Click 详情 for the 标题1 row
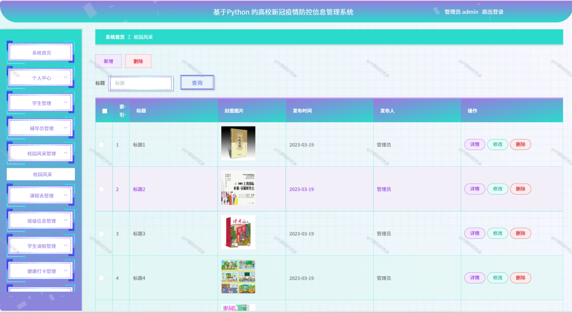572x313 pixels. (x=475, y=145)
